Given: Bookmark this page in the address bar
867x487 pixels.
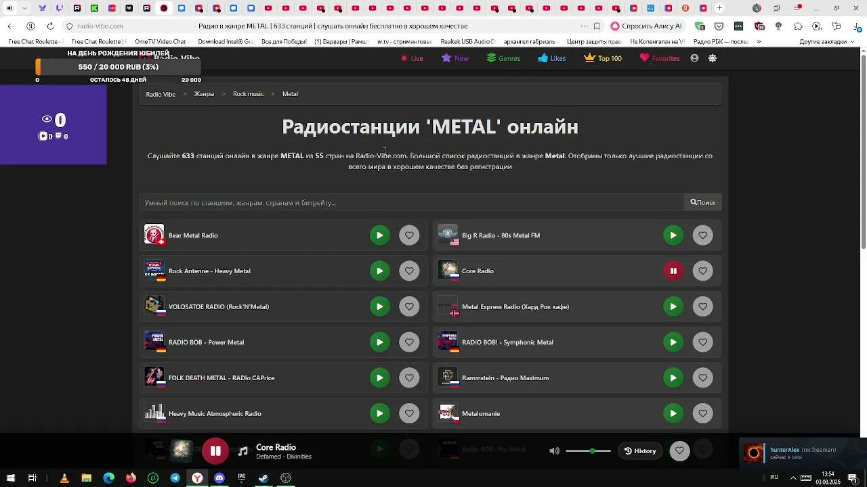Looking at the screenshot, I should (x=597, y=26).
